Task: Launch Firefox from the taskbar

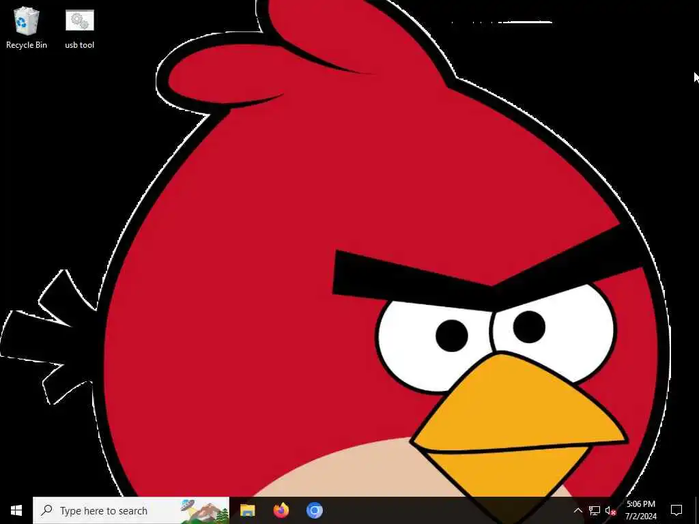Action: pos(281,510)
